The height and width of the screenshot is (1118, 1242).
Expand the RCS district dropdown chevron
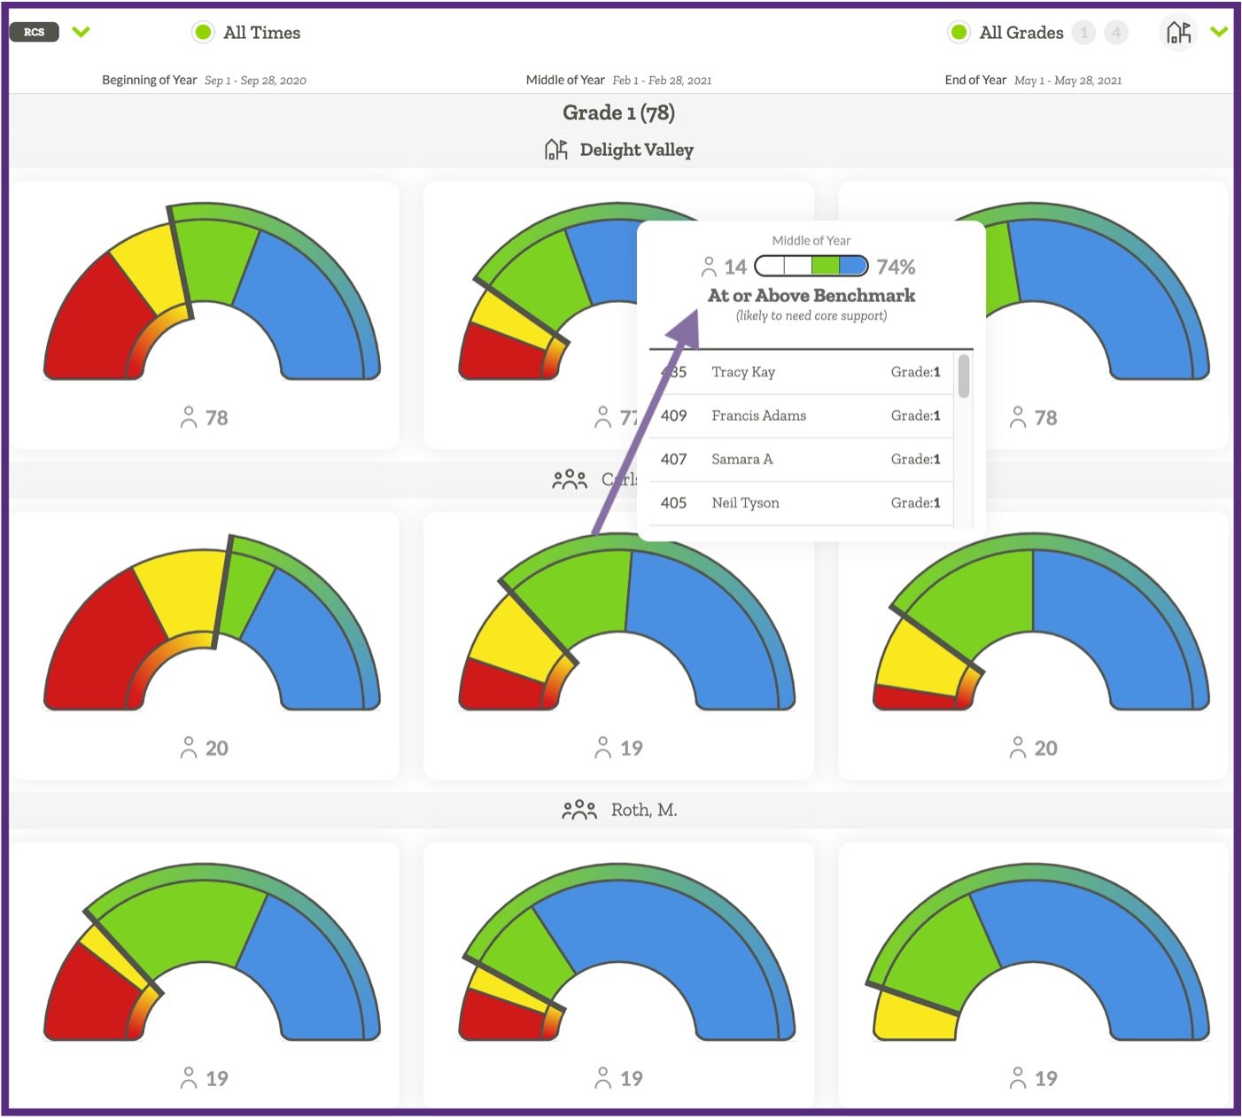[x=81, y=32]
